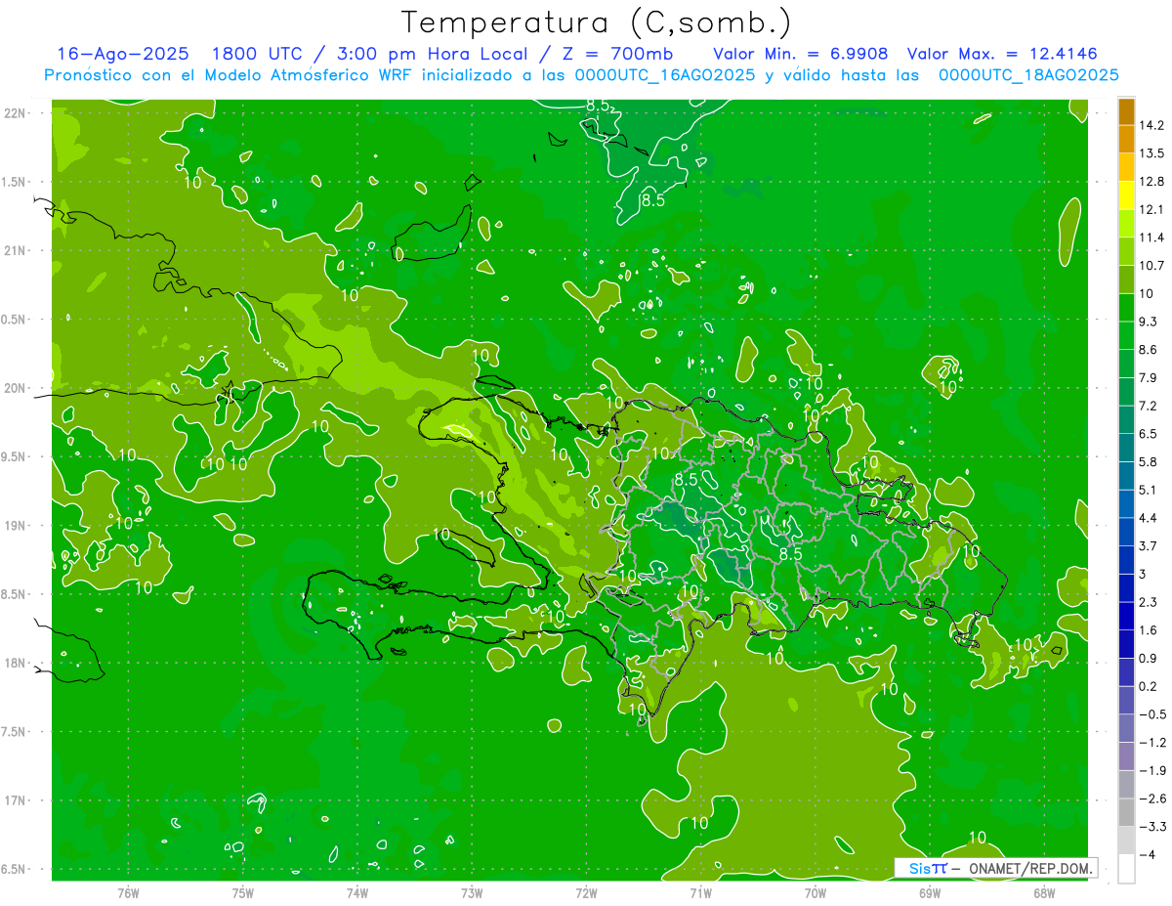Click the "7.9" color scale label
This screenshot has height=906, width=1172.
click(1150, 378)
